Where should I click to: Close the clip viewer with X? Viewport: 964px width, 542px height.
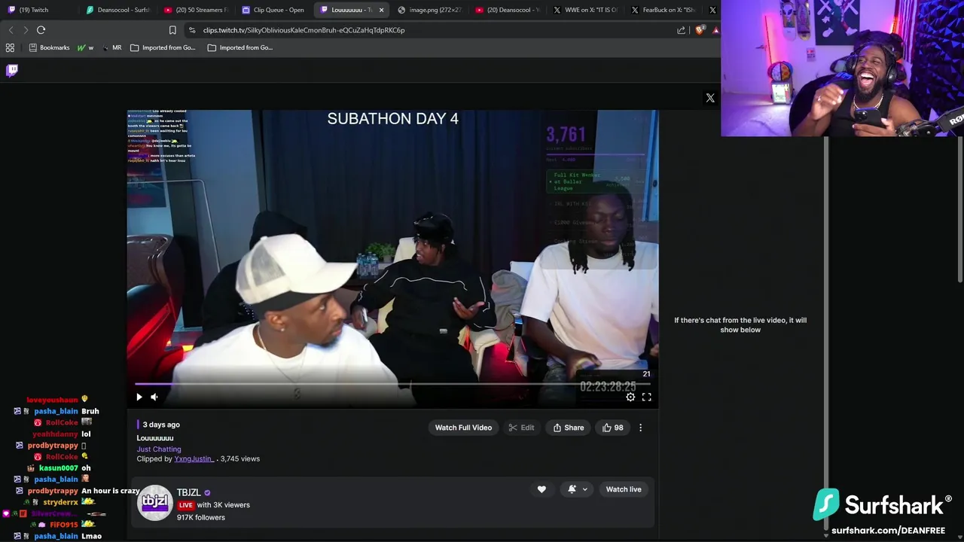tap(710, 98)
